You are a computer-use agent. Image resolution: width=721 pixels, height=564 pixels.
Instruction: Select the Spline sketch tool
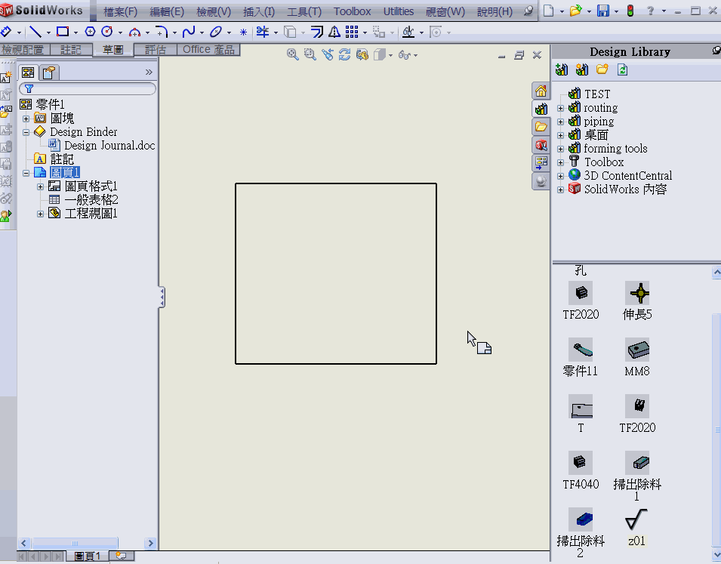point(189,32)
